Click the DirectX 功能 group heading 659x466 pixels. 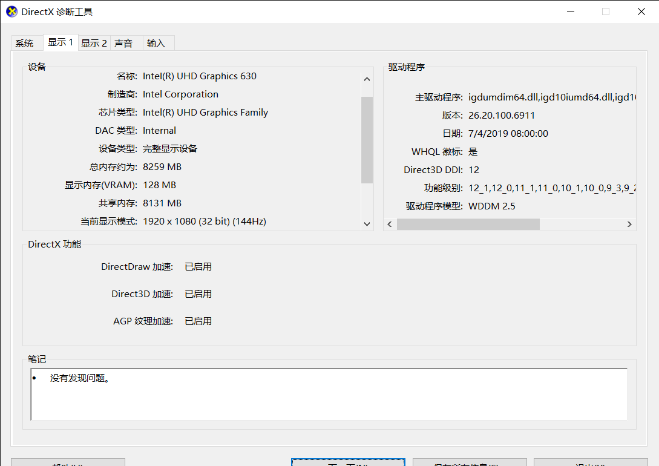54,244
